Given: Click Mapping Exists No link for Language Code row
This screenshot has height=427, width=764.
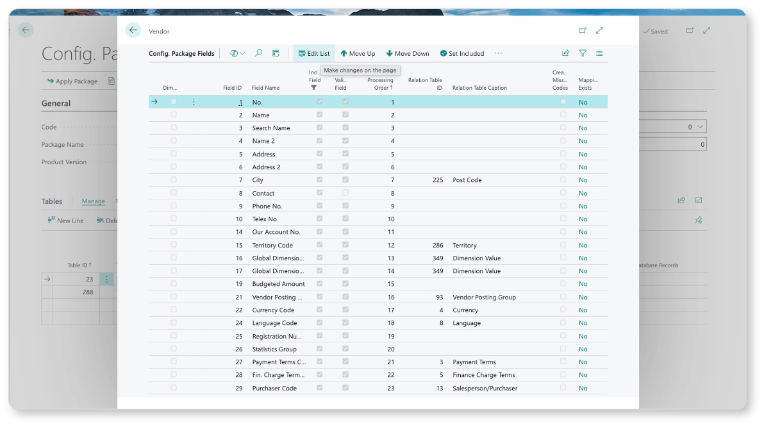Looking at the screenshot, I should [583, 322].
